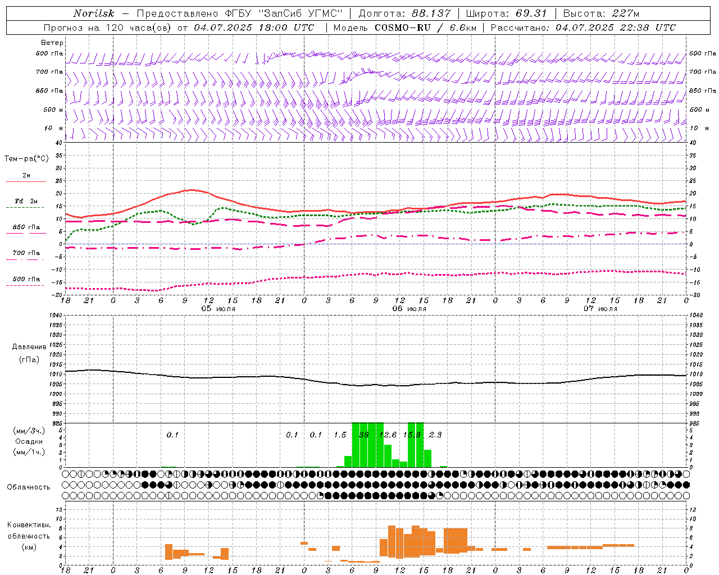Click the computed time 04.07.2025 22:38 UTC

(616, 28)
